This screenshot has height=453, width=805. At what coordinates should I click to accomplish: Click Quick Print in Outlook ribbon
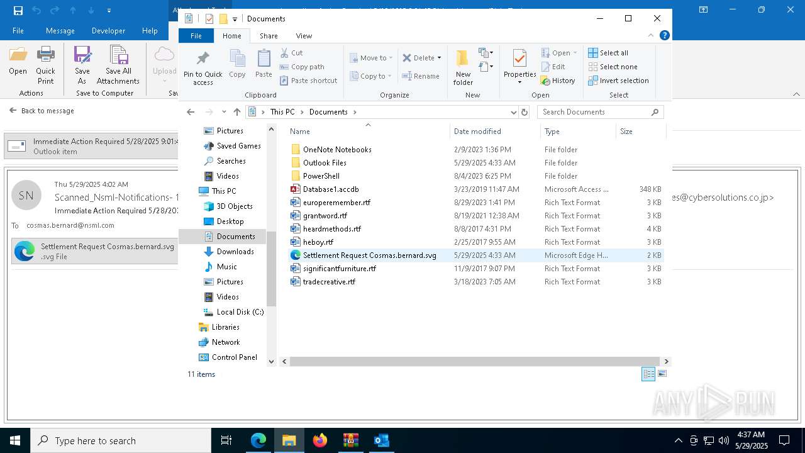pos(45,65)
